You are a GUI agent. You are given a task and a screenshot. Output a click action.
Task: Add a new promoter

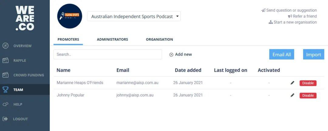tap(181, 54)
